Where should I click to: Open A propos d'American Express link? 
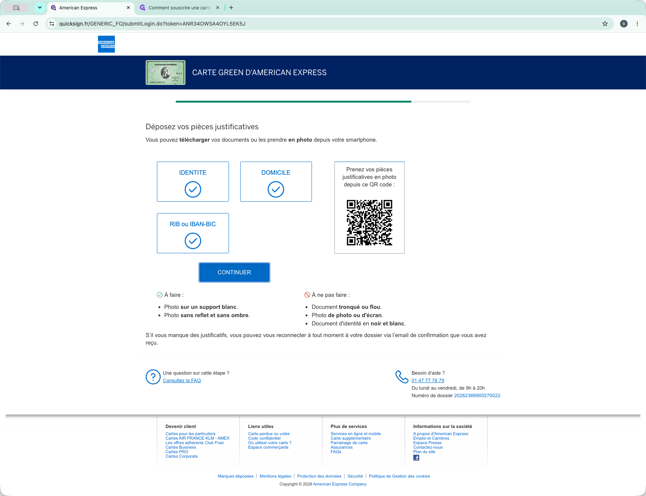pyautogui.click(x=441, y=434)
